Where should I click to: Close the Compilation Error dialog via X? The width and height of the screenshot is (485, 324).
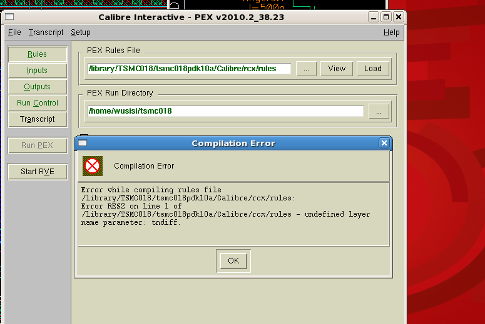(384, 143)
